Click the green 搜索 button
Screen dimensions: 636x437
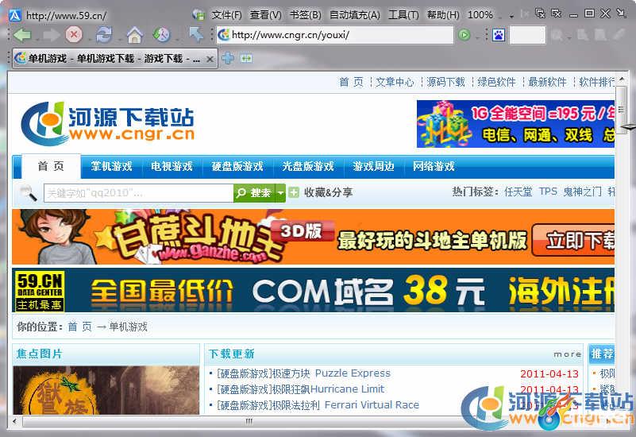point(254,193)
